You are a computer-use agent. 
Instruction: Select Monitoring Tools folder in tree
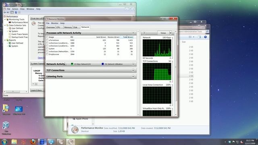tap(17, 19)
